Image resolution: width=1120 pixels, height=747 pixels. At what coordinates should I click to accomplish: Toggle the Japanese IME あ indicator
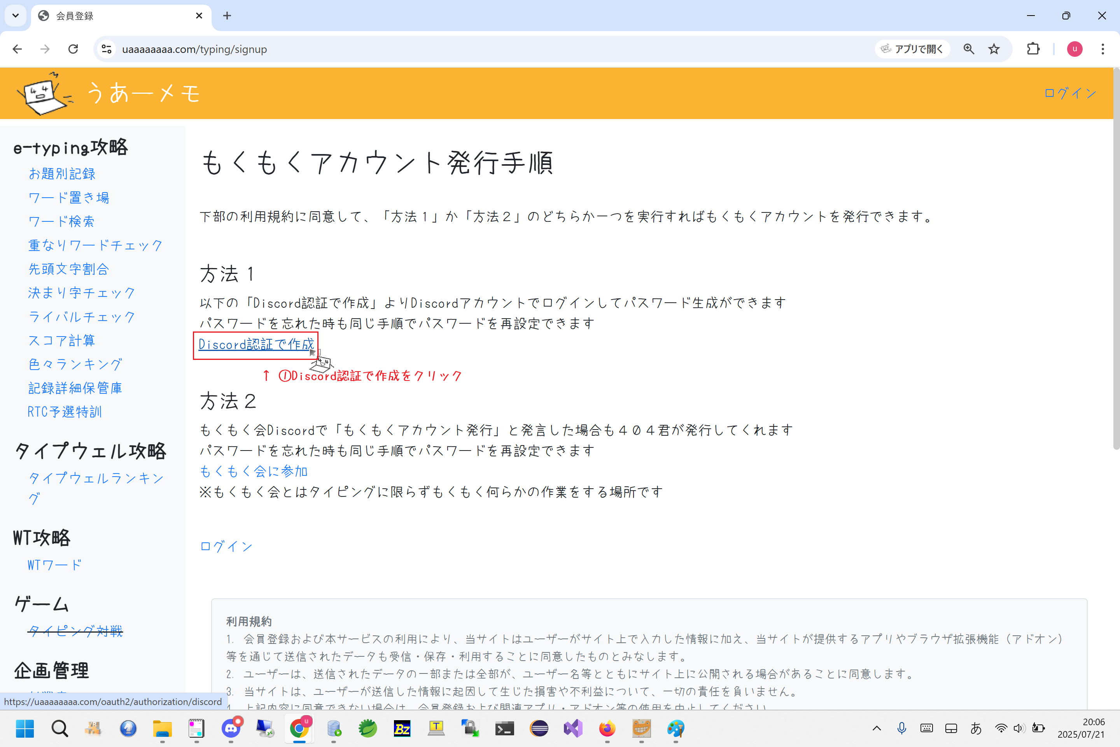[976, 728]
